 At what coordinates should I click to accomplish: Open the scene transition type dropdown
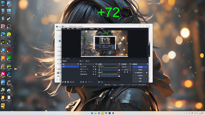(x=126, y=67)
